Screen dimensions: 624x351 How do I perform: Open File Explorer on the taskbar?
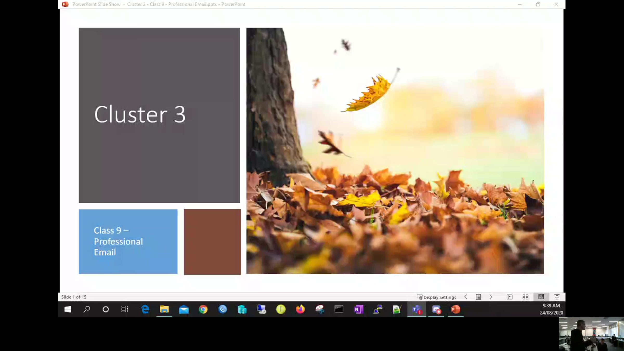click(164, 309)
